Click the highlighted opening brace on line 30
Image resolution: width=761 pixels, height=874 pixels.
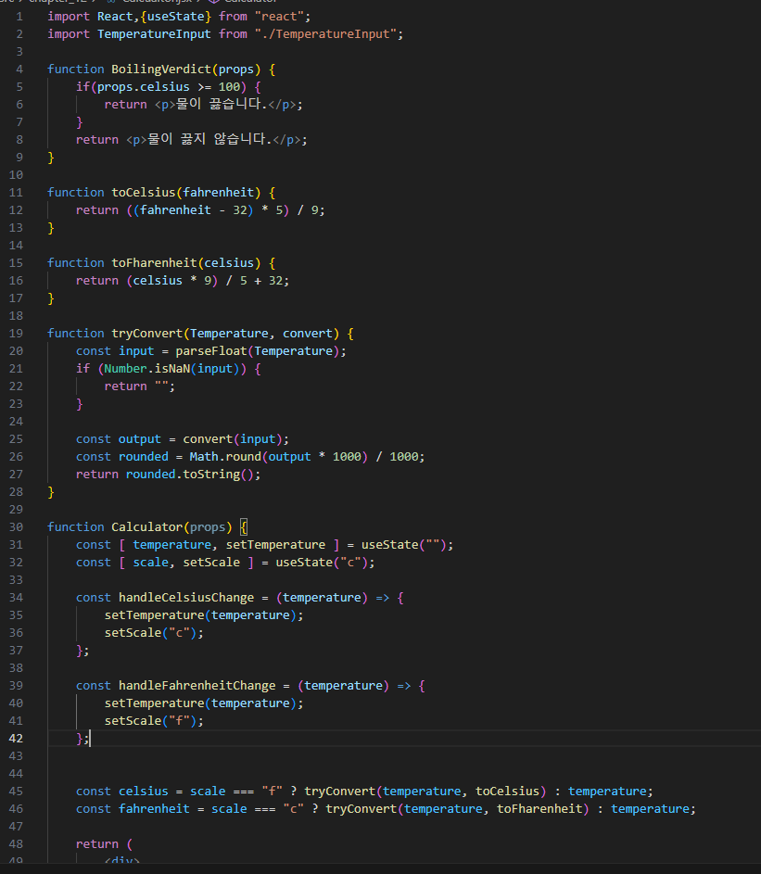coord(244,527)
